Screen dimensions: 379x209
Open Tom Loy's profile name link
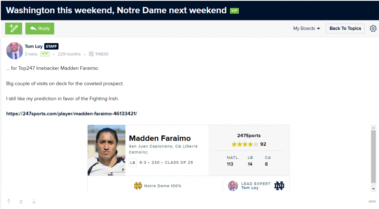pos(34,46)
